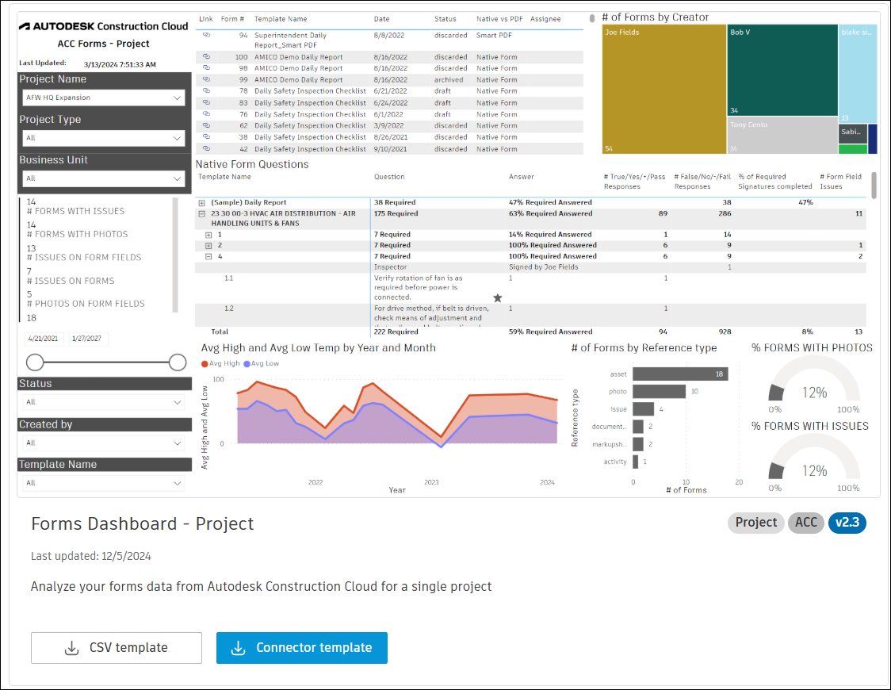This screenshot has width=891, height=690.
Task: Sort forms table by Date column header
Action: tap(381, 19)
